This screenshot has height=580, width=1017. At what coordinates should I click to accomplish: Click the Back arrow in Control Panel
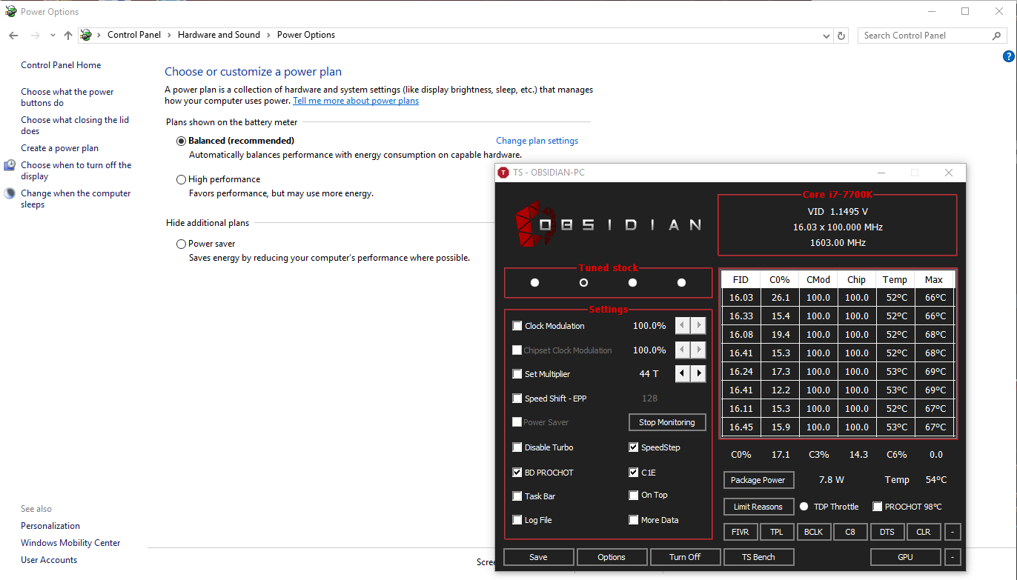tap(13, 36)
